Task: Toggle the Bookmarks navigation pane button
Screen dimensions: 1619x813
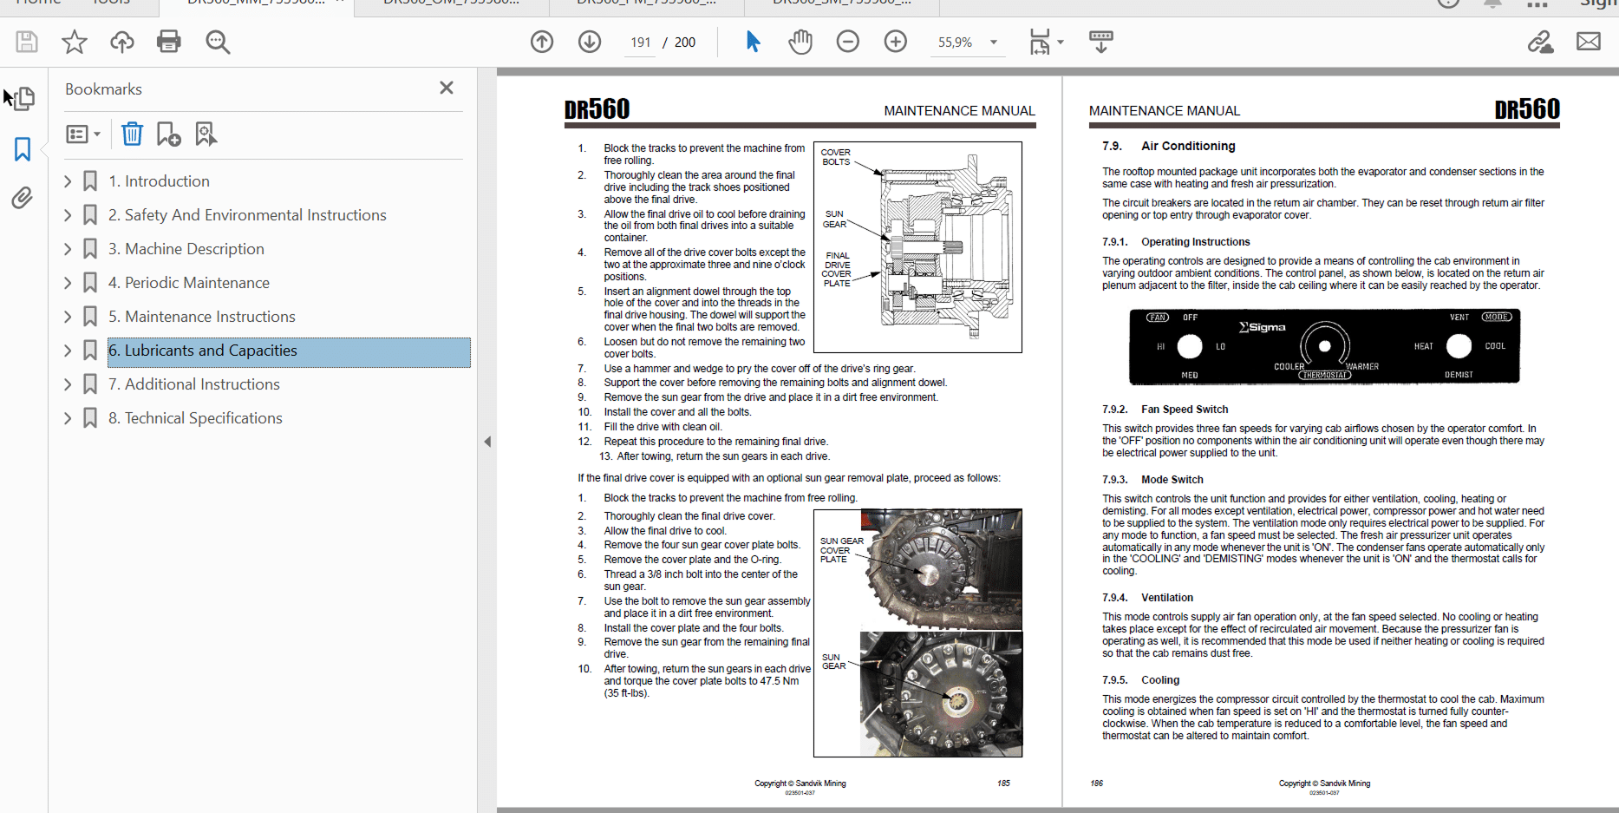Action: click(23, 149)
